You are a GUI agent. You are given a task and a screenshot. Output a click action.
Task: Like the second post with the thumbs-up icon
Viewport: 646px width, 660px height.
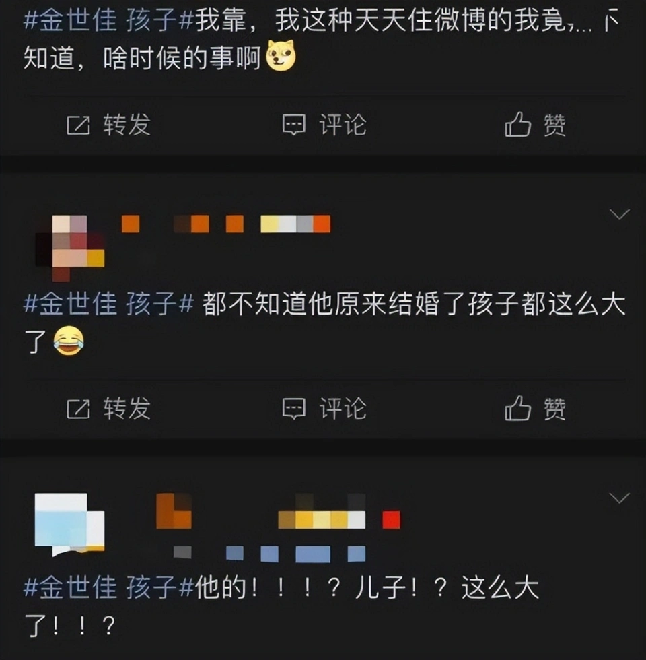(x=517, y=408)
